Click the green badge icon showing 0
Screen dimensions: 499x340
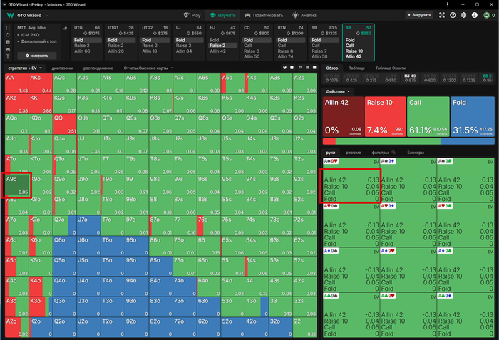pos(486,15)
